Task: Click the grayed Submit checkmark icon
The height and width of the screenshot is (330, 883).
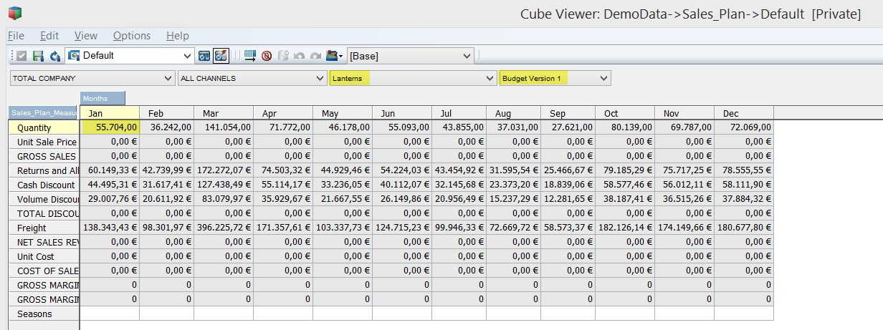Action: tap(22, 56)
